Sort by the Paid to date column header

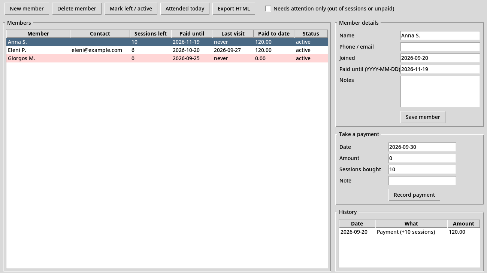tap(274, 34)
